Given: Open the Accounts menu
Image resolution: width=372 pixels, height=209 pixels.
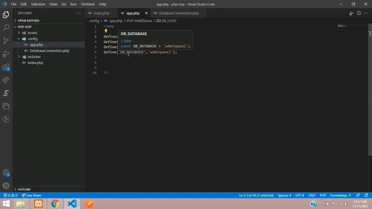Looking at the screenshot, I should pyautogui.click(x=6, y=173).
